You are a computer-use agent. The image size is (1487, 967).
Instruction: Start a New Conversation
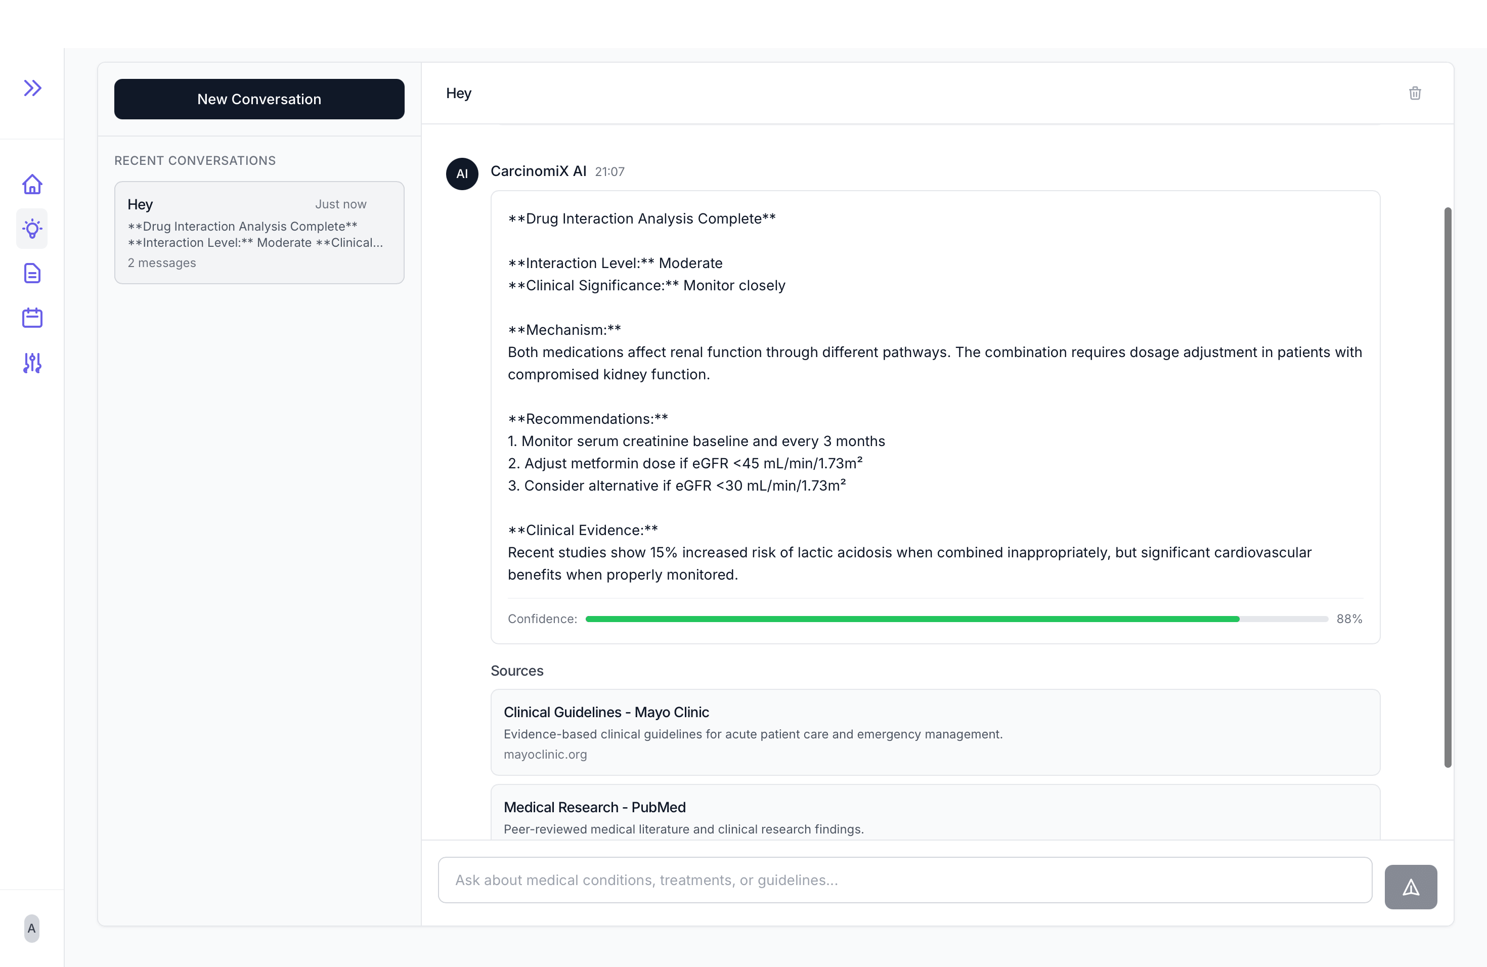click(x=258, y=99)
